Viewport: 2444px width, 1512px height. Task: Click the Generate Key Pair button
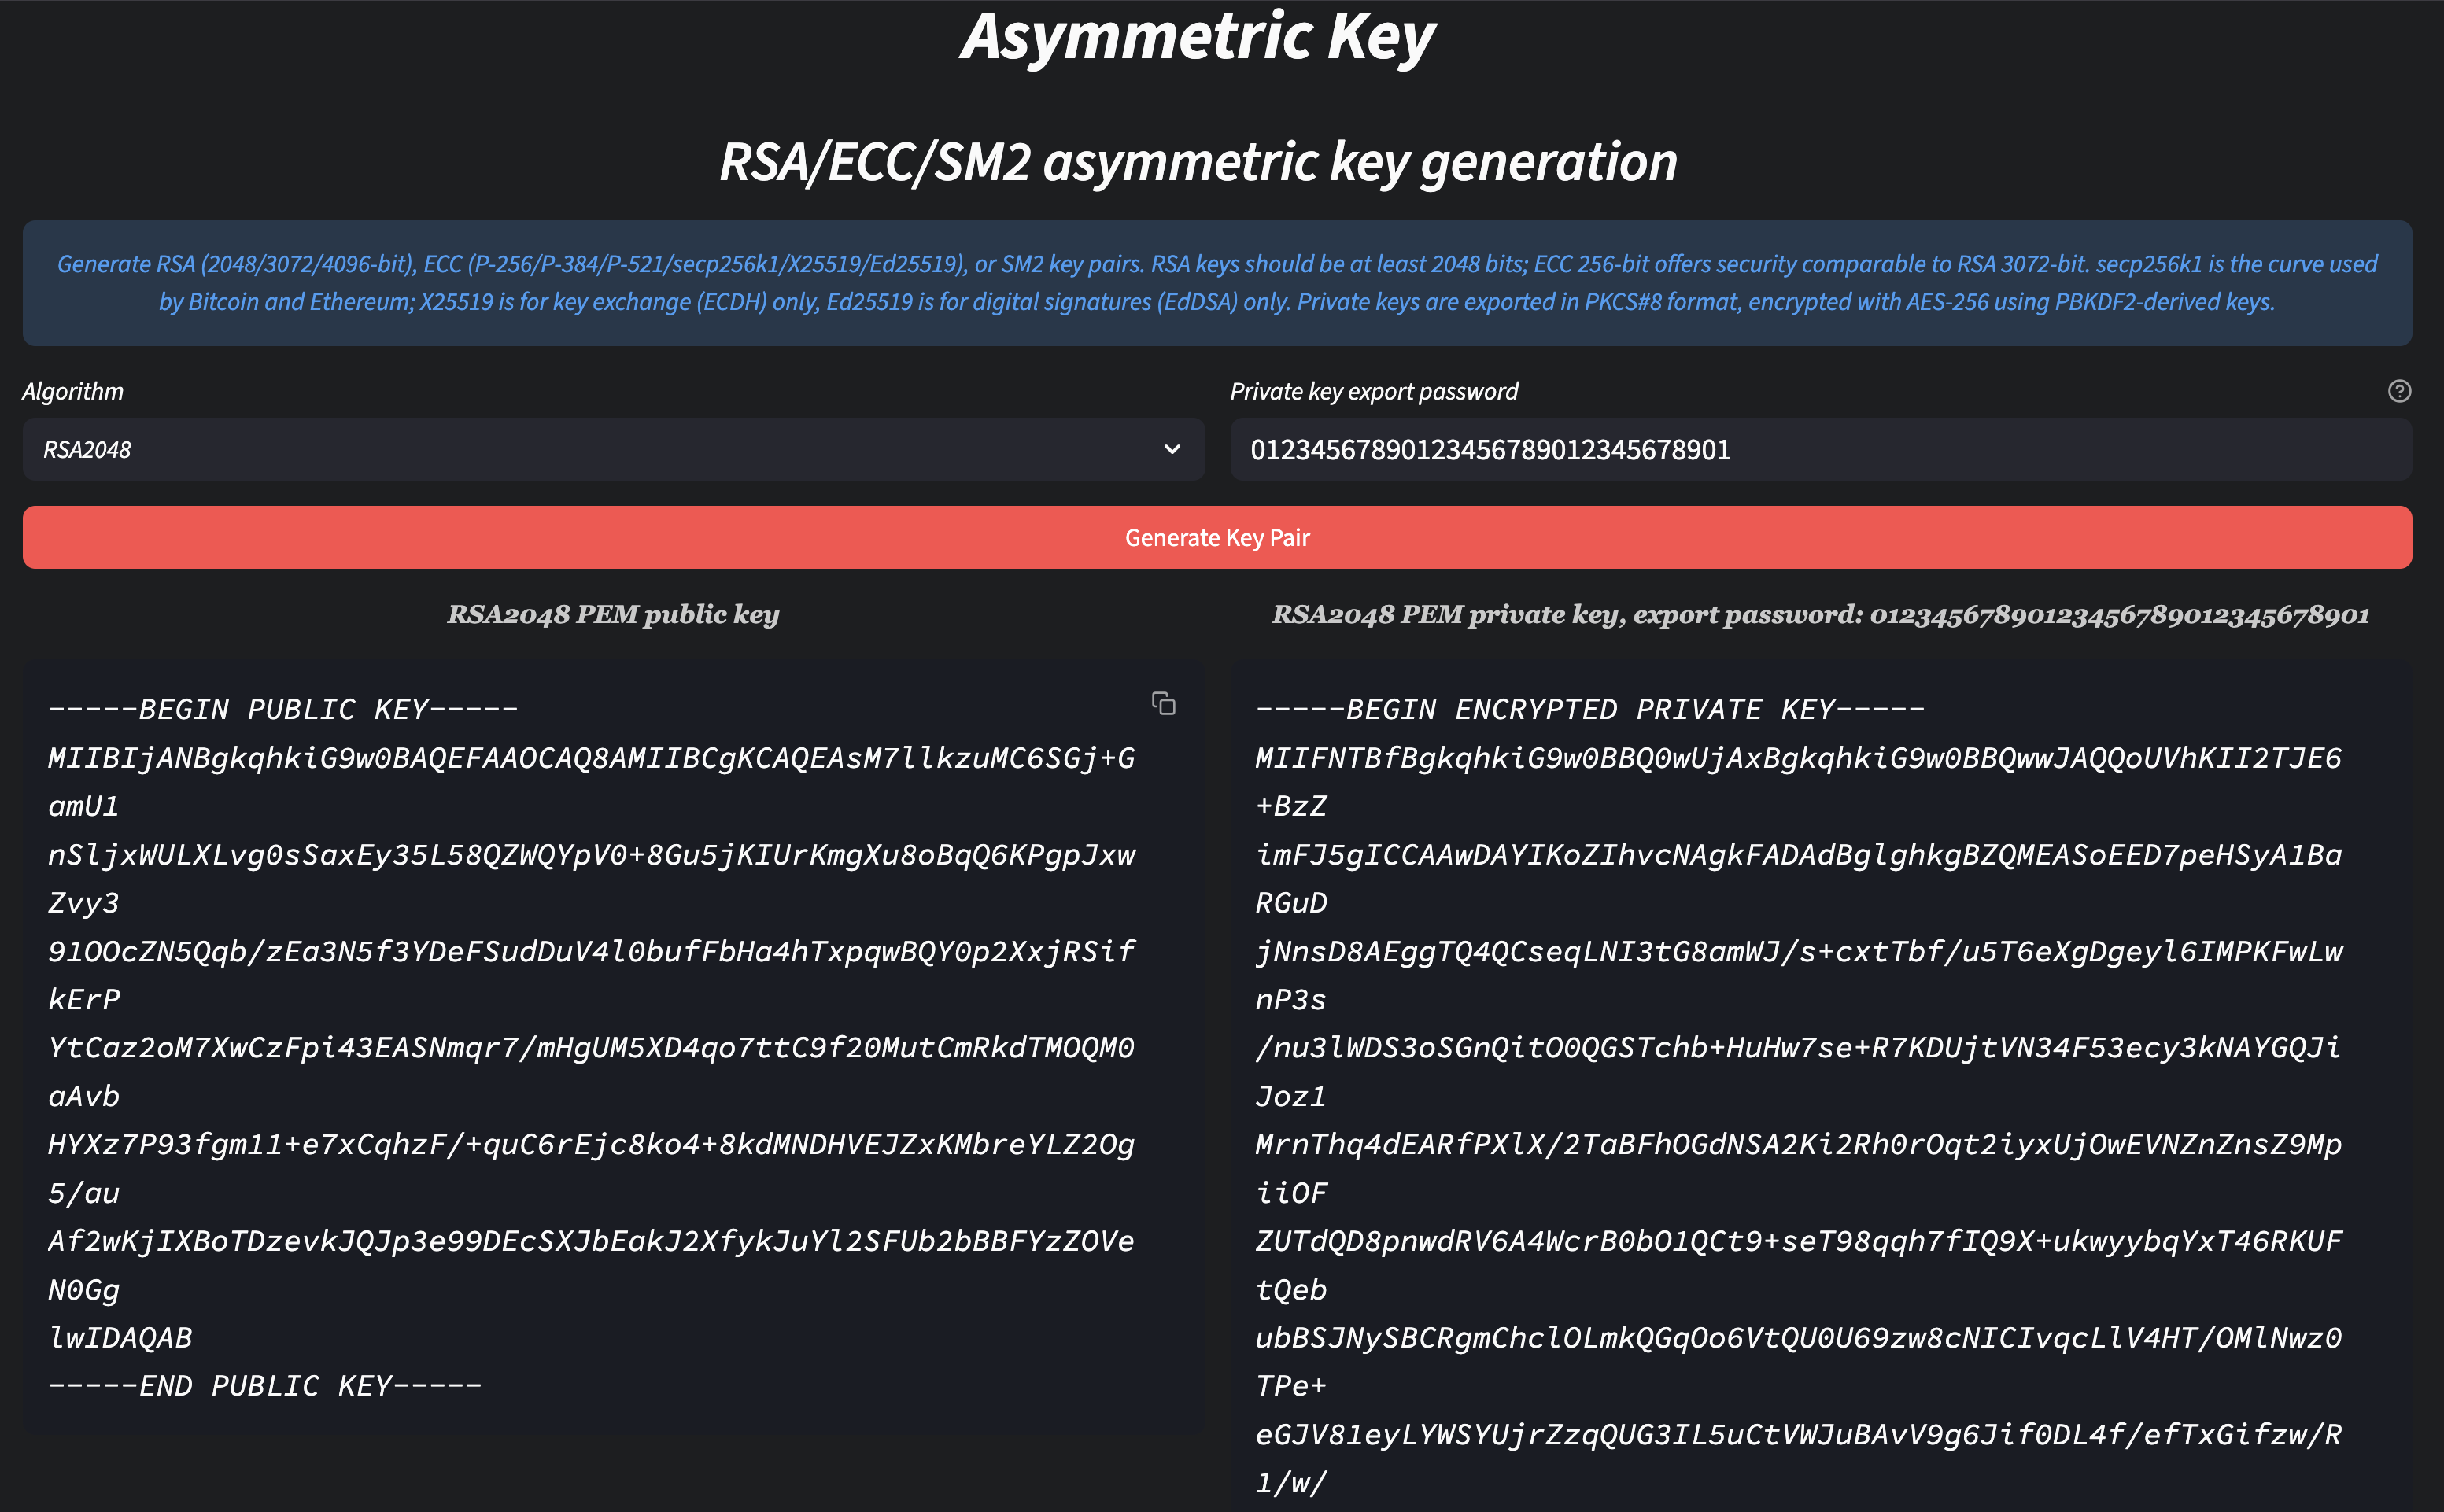click(1217, 537)
